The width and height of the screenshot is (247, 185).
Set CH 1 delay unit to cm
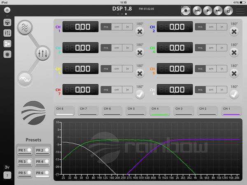pyautogui.click(x=117, y=27)
